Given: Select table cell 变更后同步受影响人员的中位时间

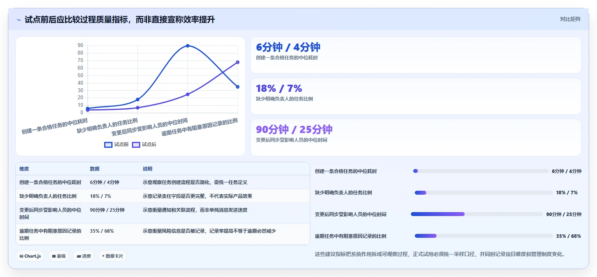Looking at the screenshot, I should (x=50, y=214).
